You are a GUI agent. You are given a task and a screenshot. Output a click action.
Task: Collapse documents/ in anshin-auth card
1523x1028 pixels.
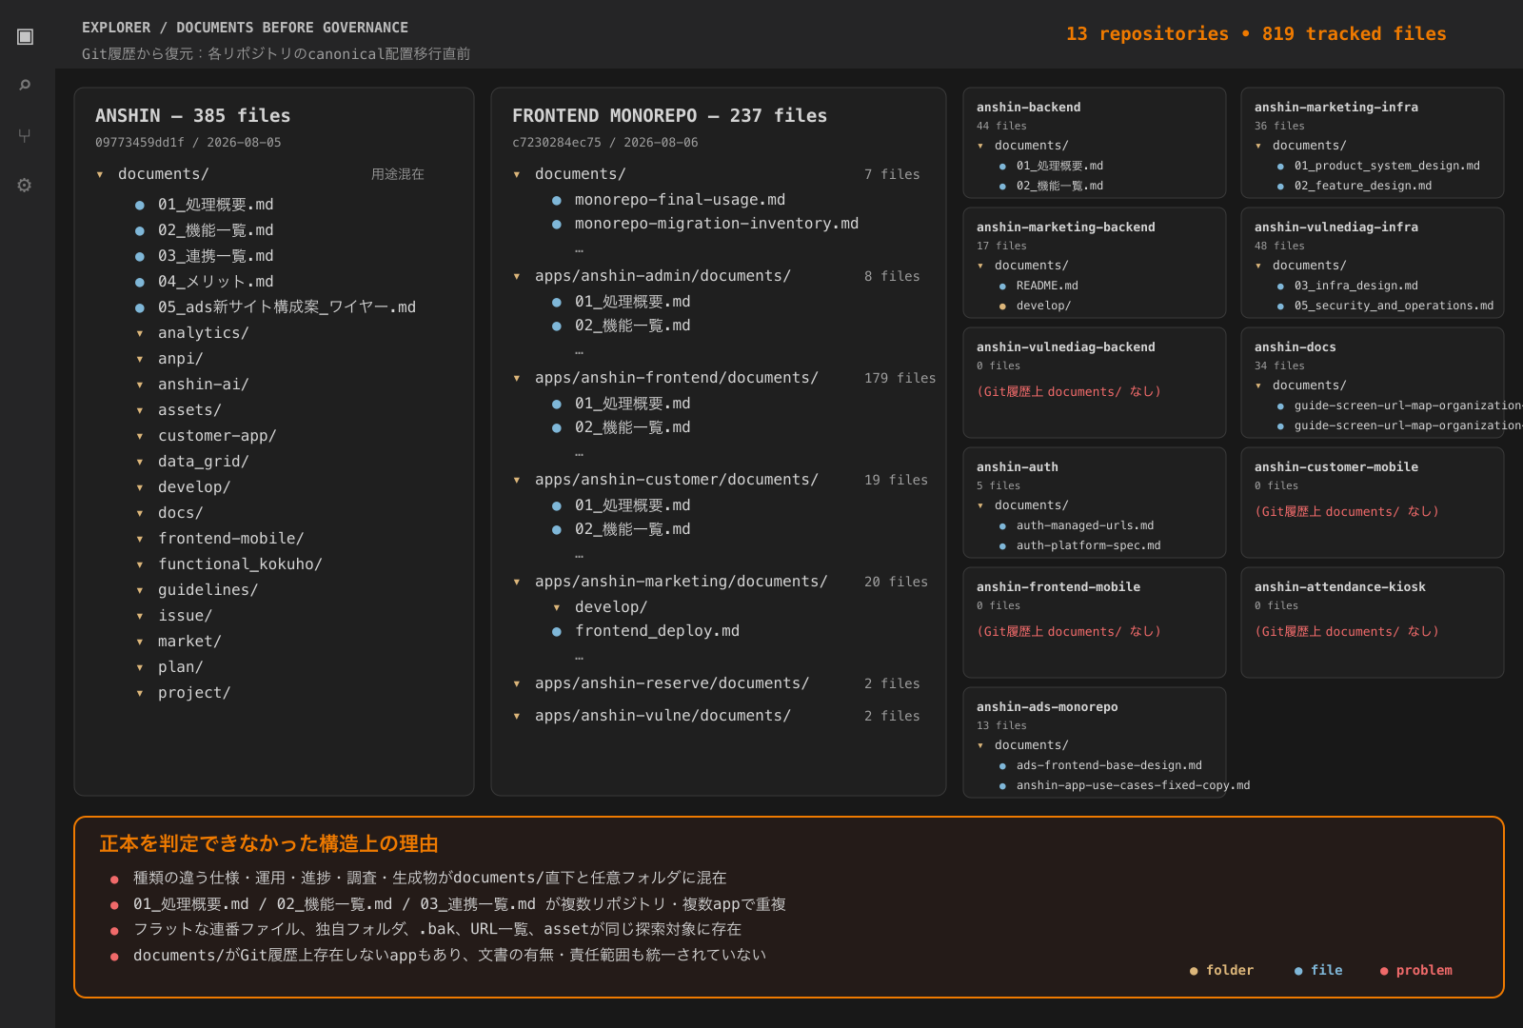coord(980,505)
